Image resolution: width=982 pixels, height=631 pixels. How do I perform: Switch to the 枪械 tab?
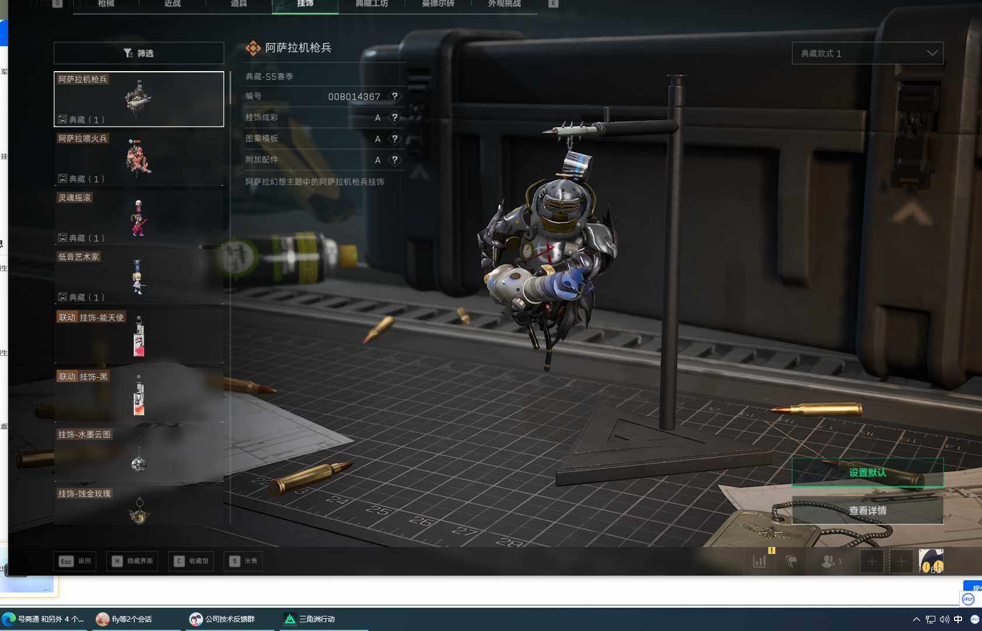[106, 4]
